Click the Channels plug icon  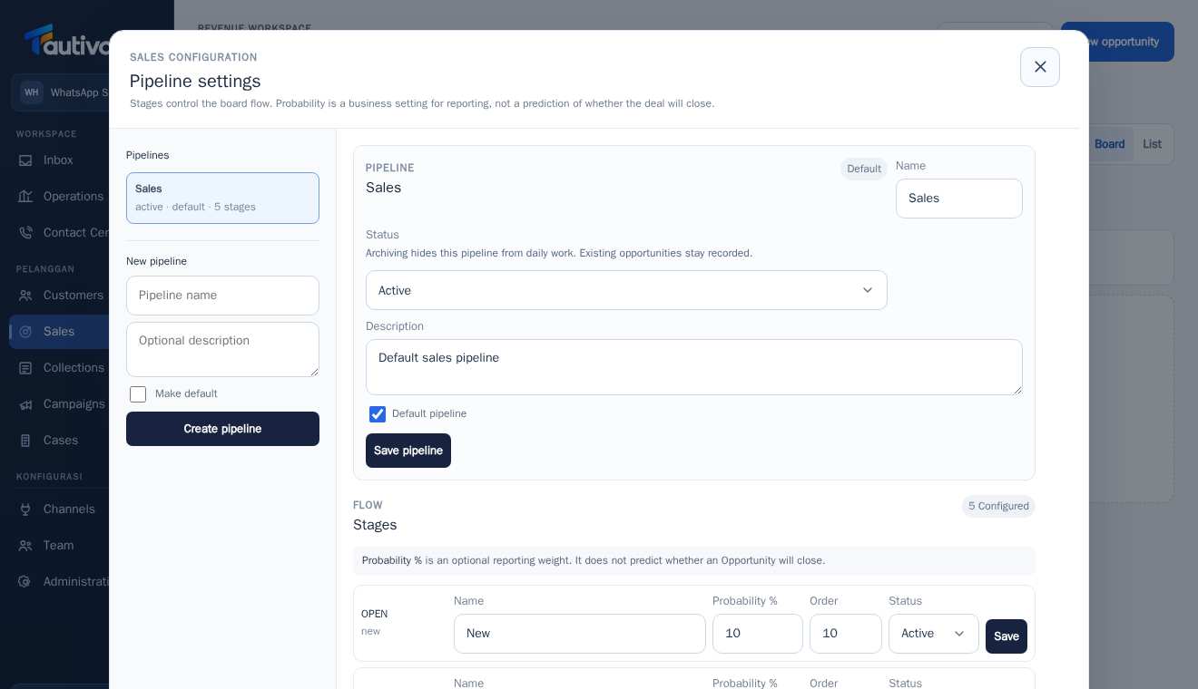(x=25, y=509)
